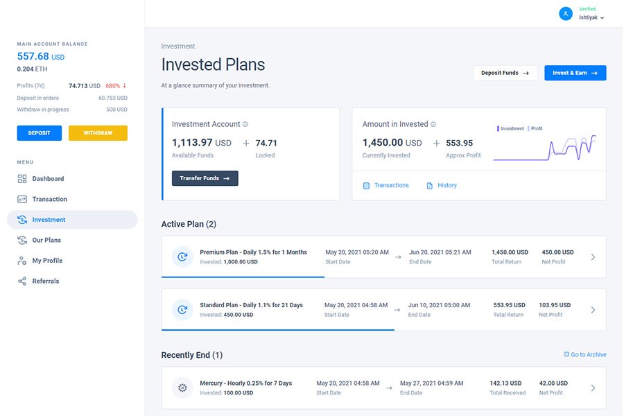Click the Invest & Earn button
Image resolution: width=624 pixels, height=416 pixels.
(575, 73)
